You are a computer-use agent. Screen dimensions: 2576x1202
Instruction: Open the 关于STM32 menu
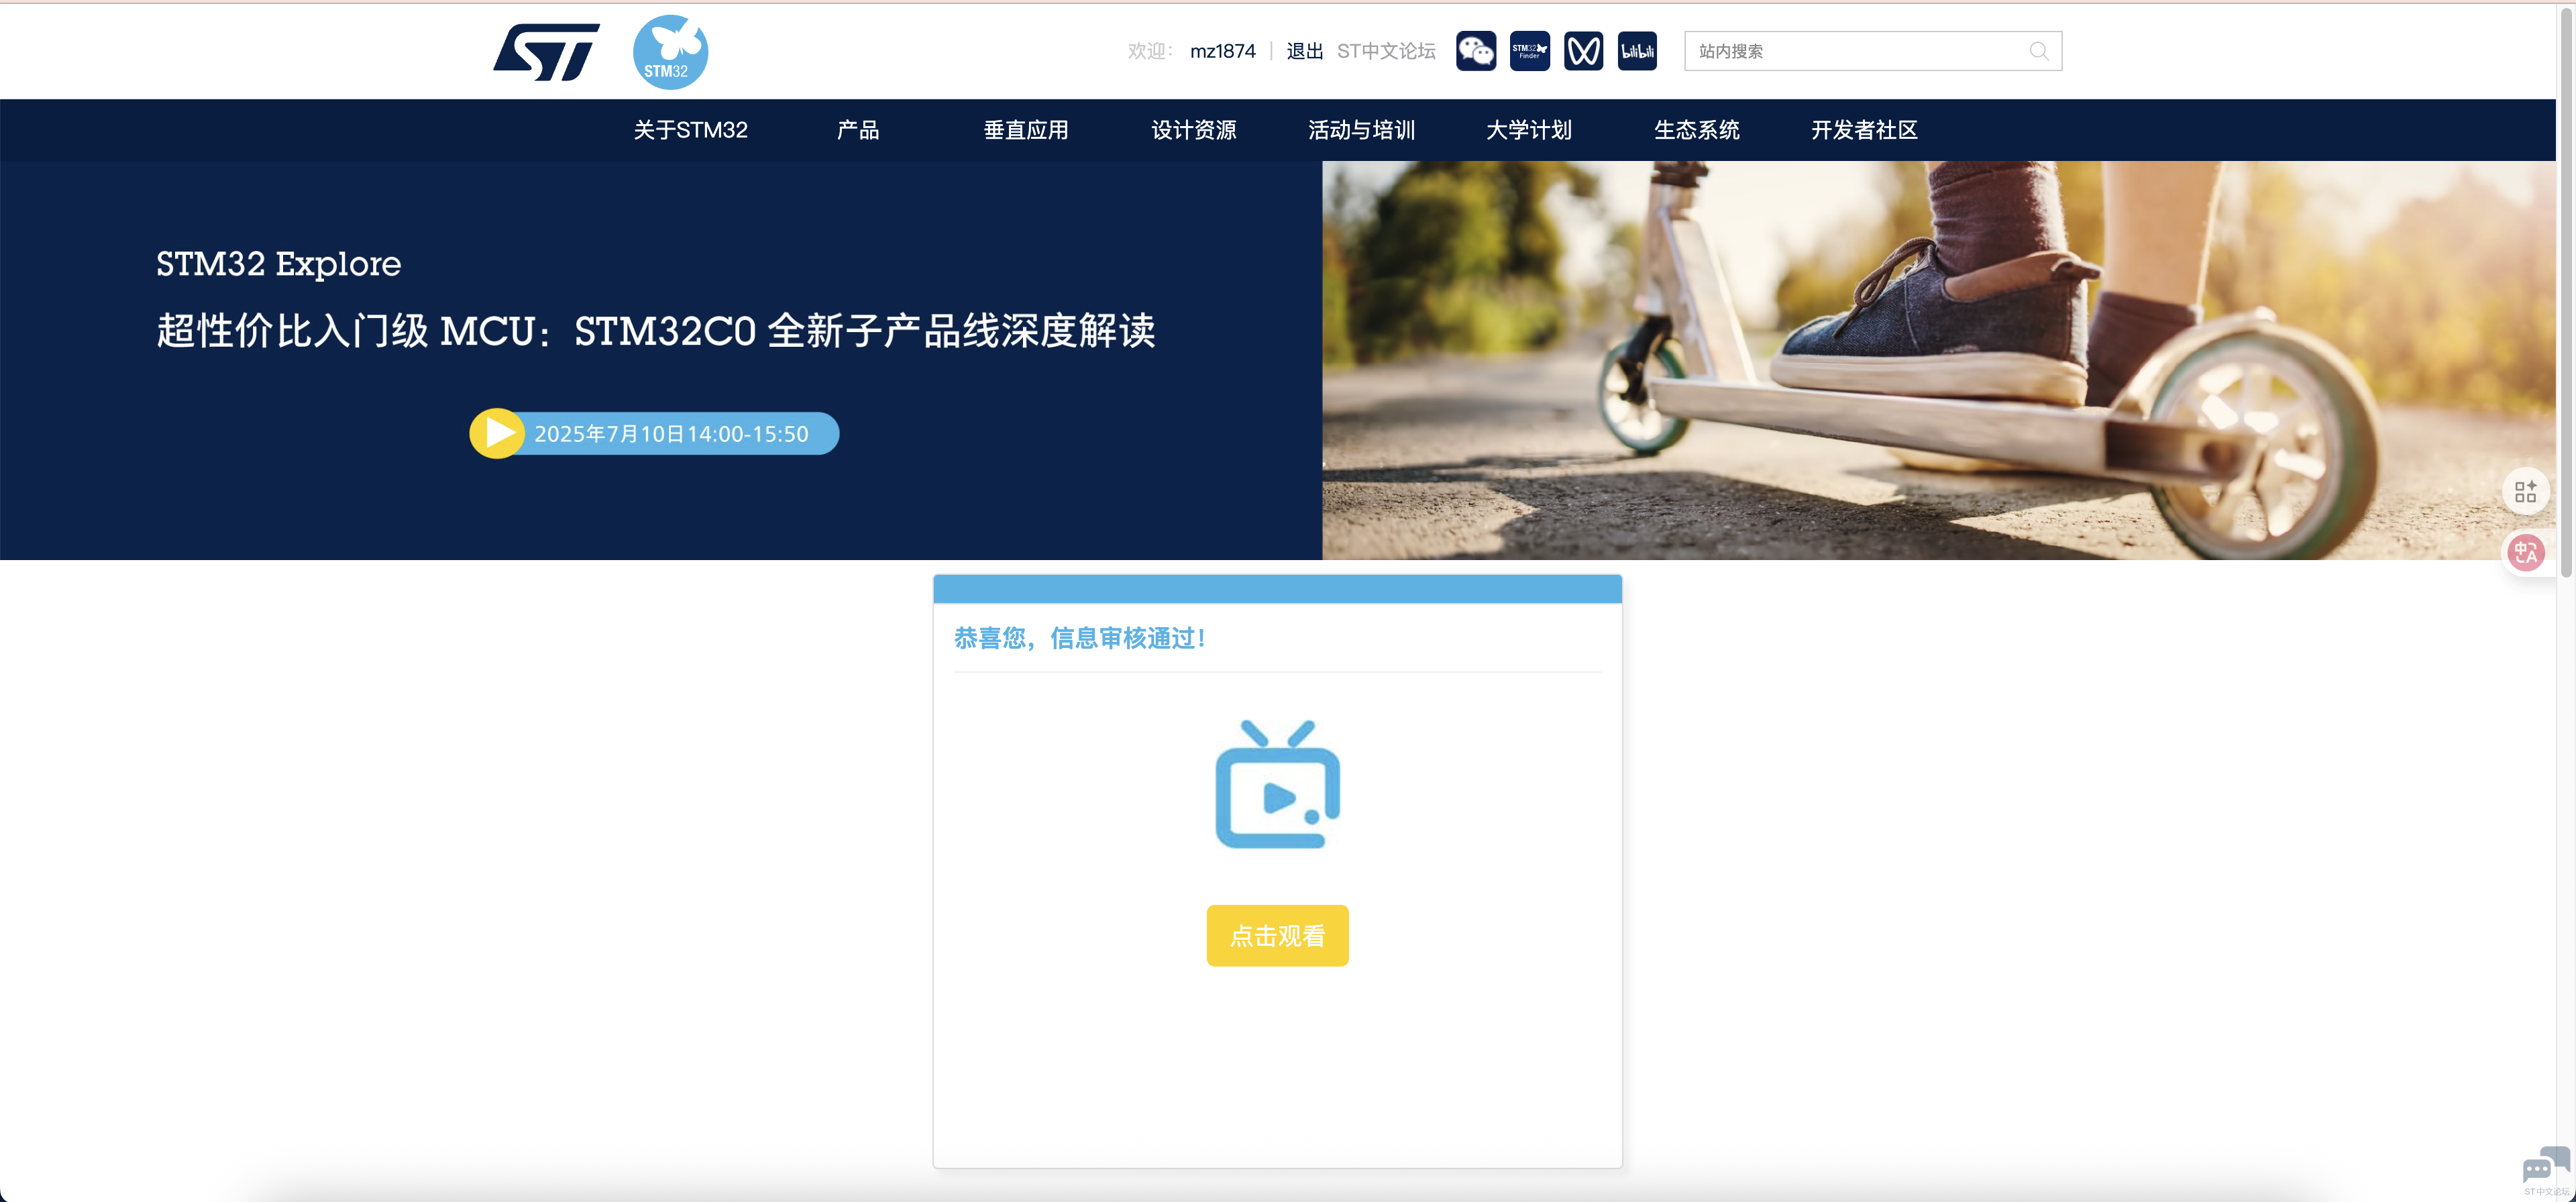point(690,130)
